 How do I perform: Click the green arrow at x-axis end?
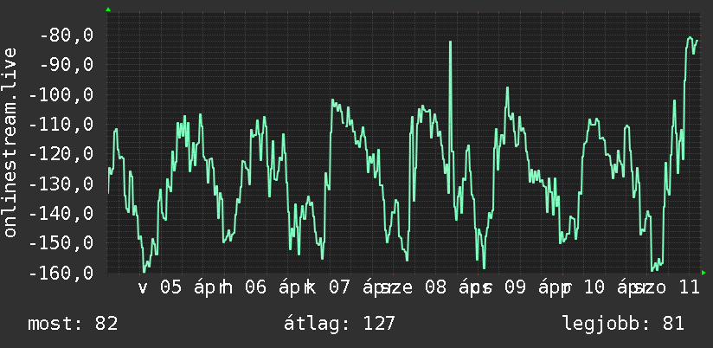click(703, 273)
